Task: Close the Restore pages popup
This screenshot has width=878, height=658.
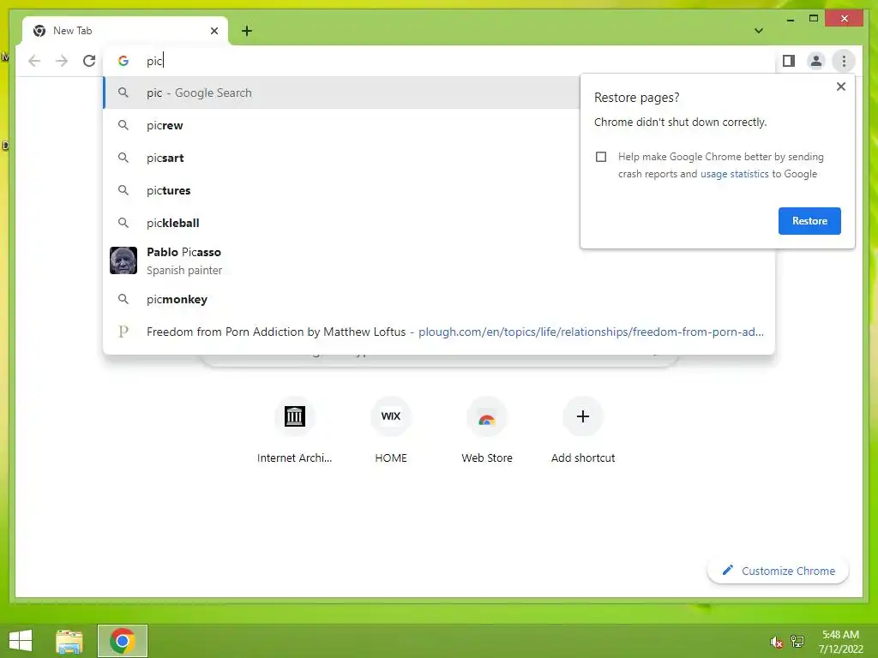Action: coord(840,87)
